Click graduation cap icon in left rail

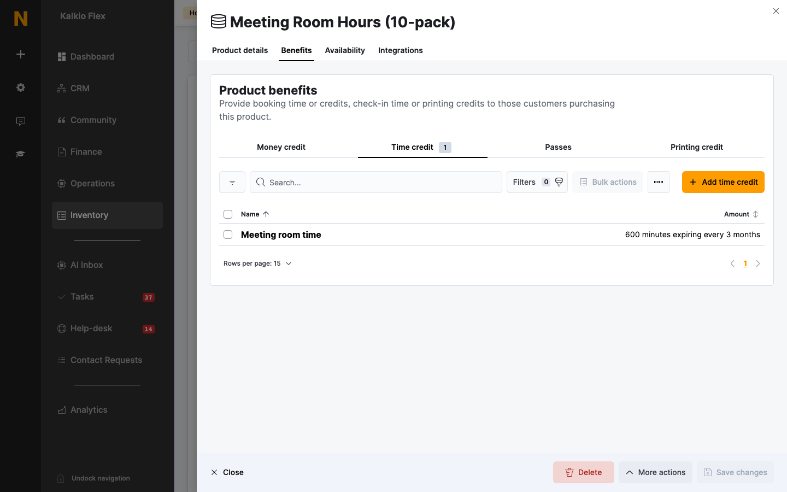click(21, 154)
